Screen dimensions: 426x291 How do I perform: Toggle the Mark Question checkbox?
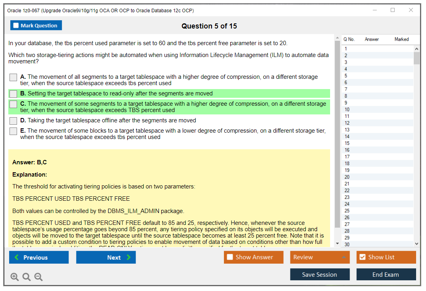tap(15, 25)
